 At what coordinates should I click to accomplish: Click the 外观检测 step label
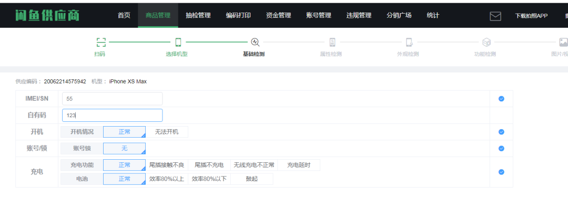pos(408,54)
